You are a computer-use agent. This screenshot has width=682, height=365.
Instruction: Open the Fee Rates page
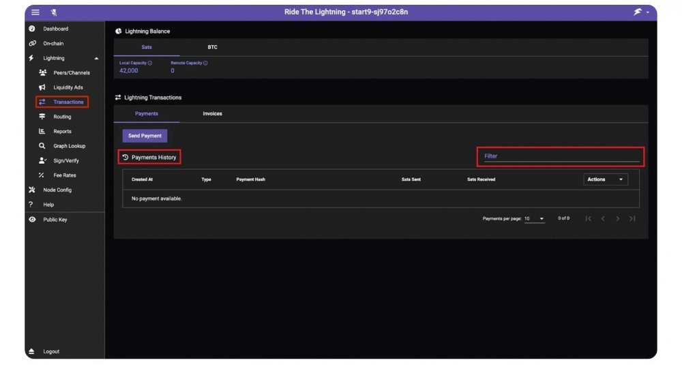65,175
